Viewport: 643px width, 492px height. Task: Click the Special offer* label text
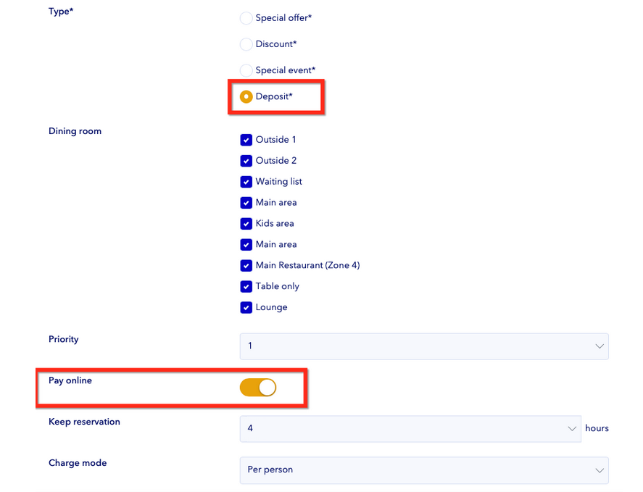(283, 18)
